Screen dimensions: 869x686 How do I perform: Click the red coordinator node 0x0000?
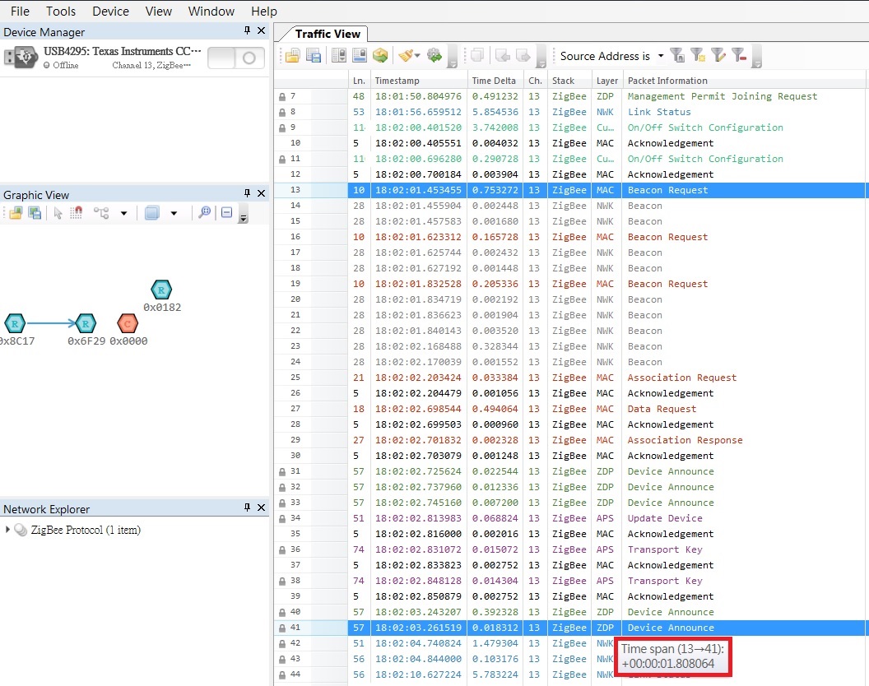point(128,323)
